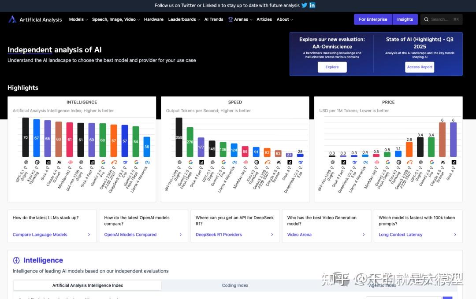Image resolution: width=476 pixels, height=299 pixels.
Task: Click the arrow on the DeepSeek R1 Providers card
Action: pos(272,235)
